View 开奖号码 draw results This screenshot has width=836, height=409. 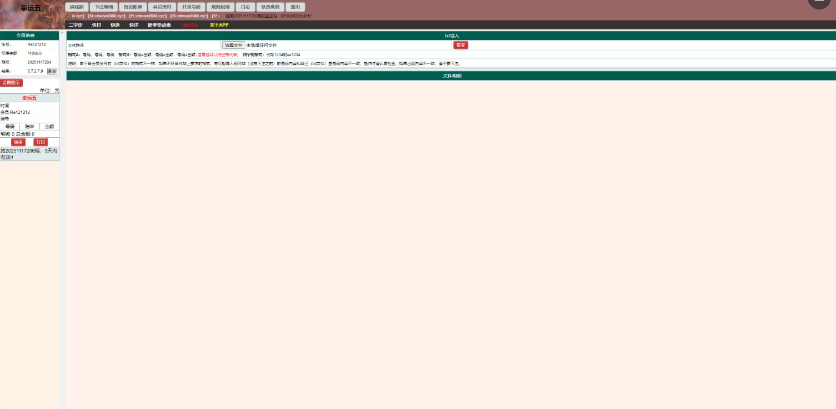(x=191, y=7)
